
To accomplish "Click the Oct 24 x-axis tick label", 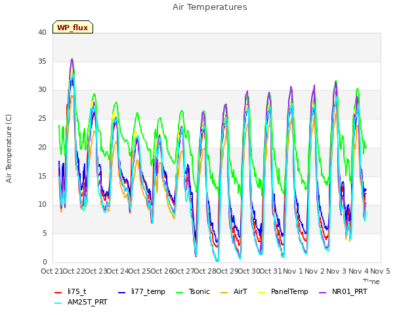I will (x=118, y=271).
